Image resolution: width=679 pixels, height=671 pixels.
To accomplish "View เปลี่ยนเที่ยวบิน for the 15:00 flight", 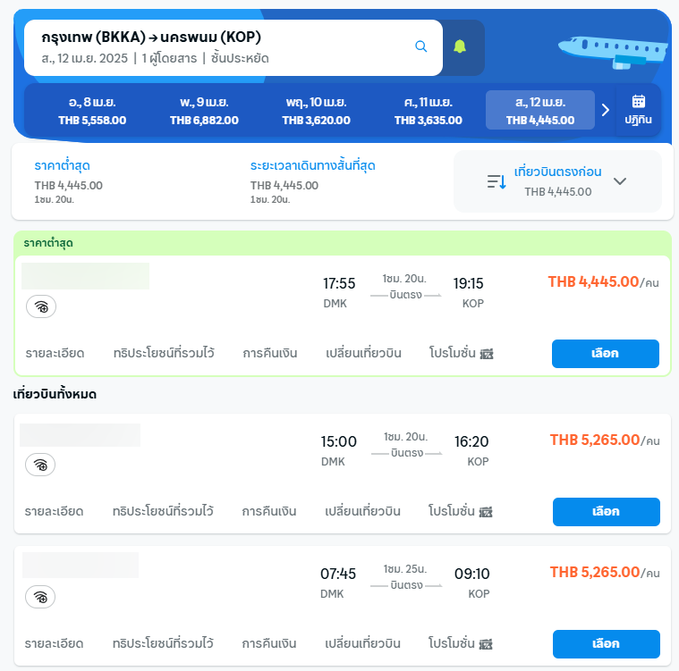I will click(x=362, y=511).
